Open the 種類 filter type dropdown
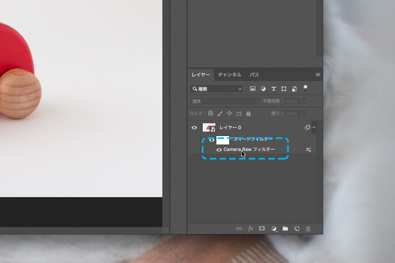Viewport: 395px width, 263px height. 216,89
